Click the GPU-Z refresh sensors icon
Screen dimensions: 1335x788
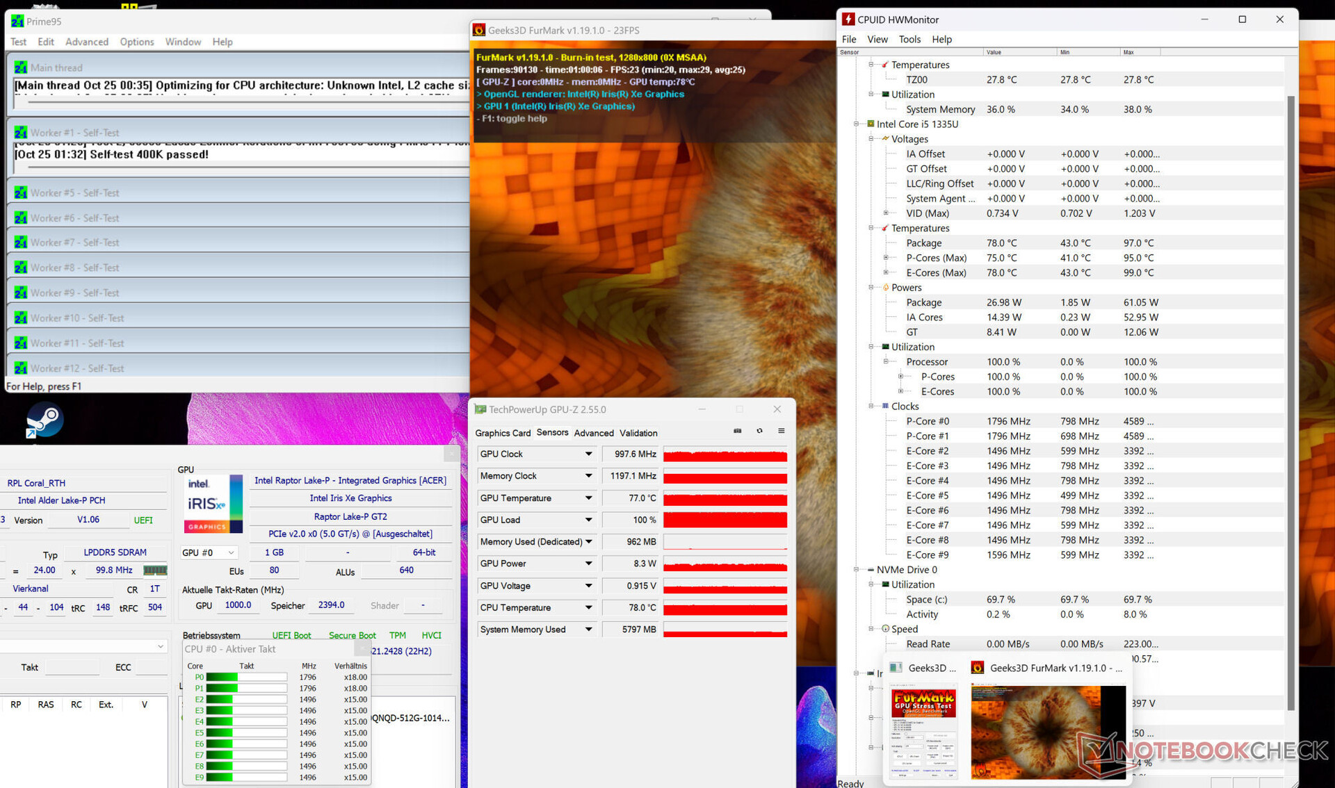(x=759, y=432)
